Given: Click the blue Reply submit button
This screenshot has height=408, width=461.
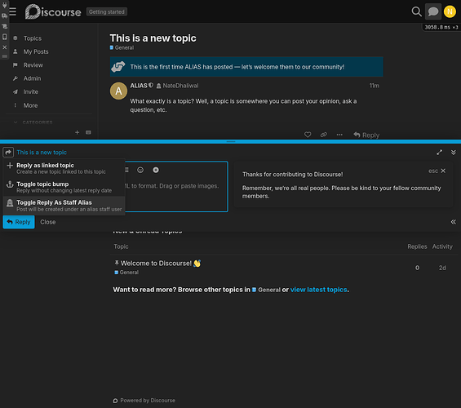Looking at the screenshot, I should point(19,222).
